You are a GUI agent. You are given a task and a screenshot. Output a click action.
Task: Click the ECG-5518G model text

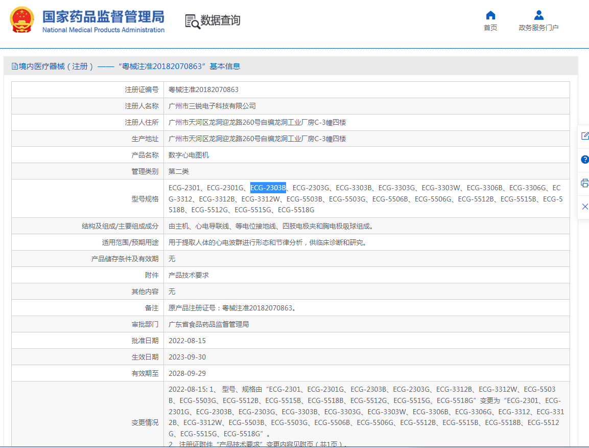click(x=296, y=210)
